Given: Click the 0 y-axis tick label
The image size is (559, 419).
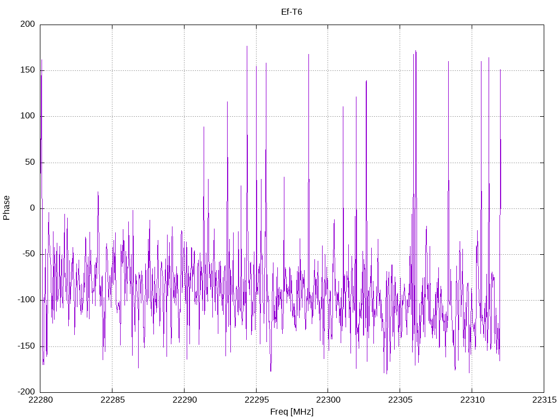Looking at the screenshot, I should click(x=33, y=208).
